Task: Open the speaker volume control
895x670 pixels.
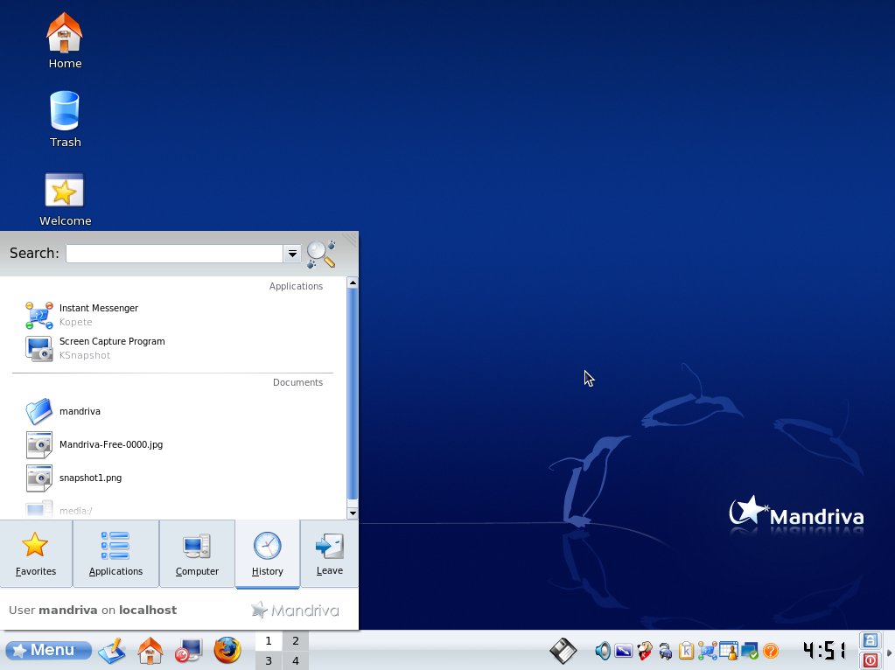Action: [602, 651]
